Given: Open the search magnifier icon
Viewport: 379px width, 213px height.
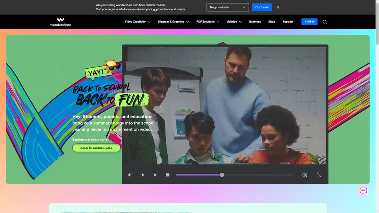Looking at the screenshot, I should tap(325, 22).
